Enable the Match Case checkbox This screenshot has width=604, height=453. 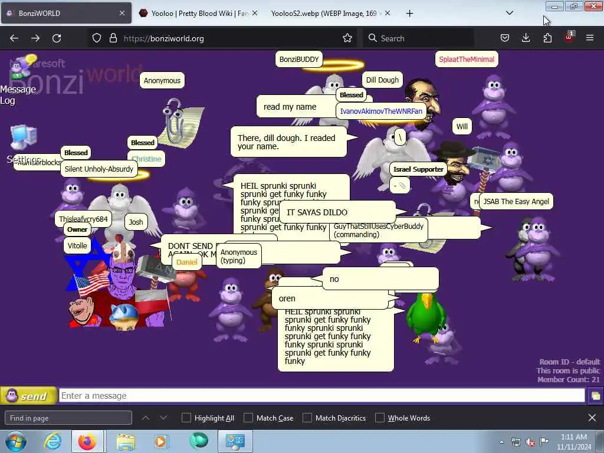(248, 418)
